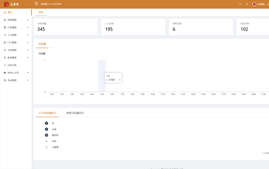Click the 首页 page tab
The height and width of the screenshot is (169, 269).
click(x=41, y=12)
